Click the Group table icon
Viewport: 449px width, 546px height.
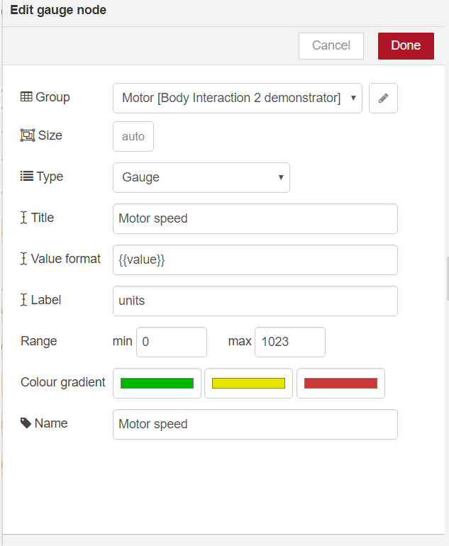coord(26,97)
